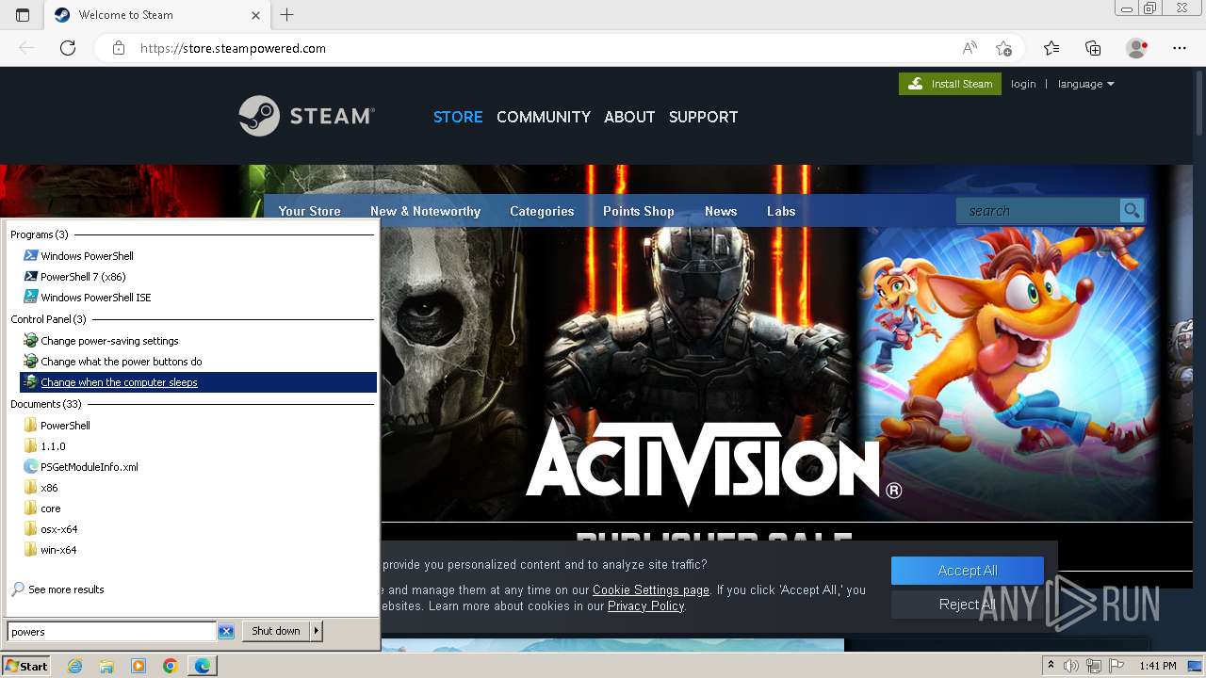Open the PowerShell folder in Documents results

[x=65, y=426]
